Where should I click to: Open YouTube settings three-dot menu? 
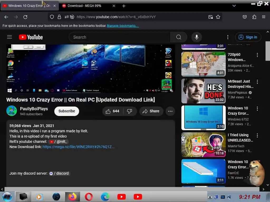click(228, 37)
